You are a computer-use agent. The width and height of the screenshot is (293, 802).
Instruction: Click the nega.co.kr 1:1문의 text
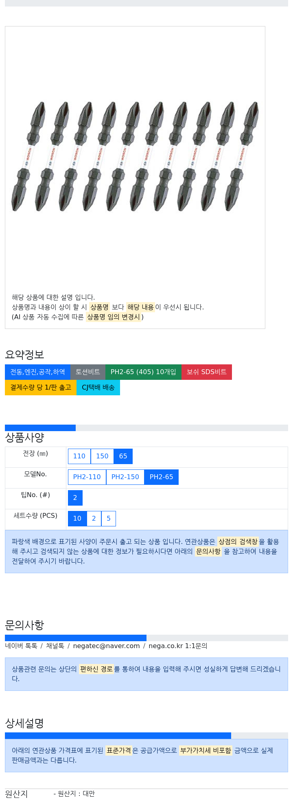(x=178, y=646)
